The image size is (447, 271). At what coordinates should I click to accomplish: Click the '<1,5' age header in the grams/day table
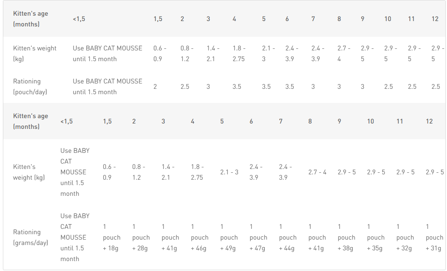tap(67, 121)
